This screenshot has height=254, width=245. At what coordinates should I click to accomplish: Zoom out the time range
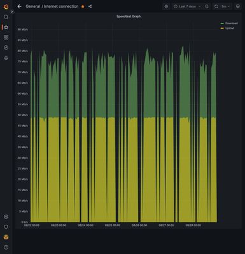[207, 6]
